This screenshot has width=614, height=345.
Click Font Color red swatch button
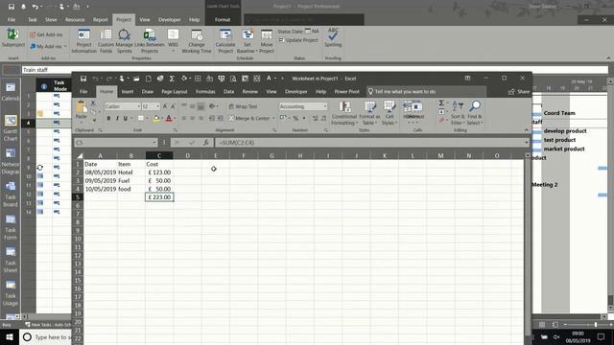[169, 118]
